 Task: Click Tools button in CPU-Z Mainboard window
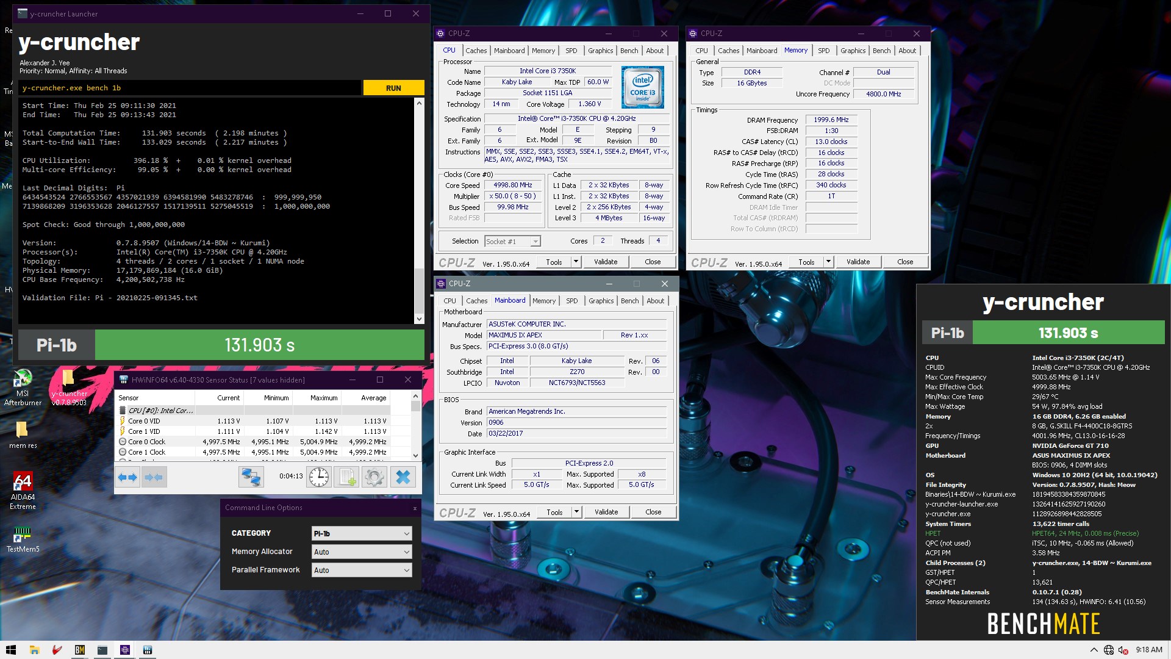click(x=554, y=512)
